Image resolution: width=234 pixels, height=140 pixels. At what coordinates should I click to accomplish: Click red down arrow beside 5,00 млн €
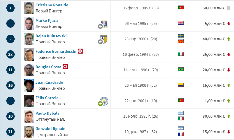[228, 23]
